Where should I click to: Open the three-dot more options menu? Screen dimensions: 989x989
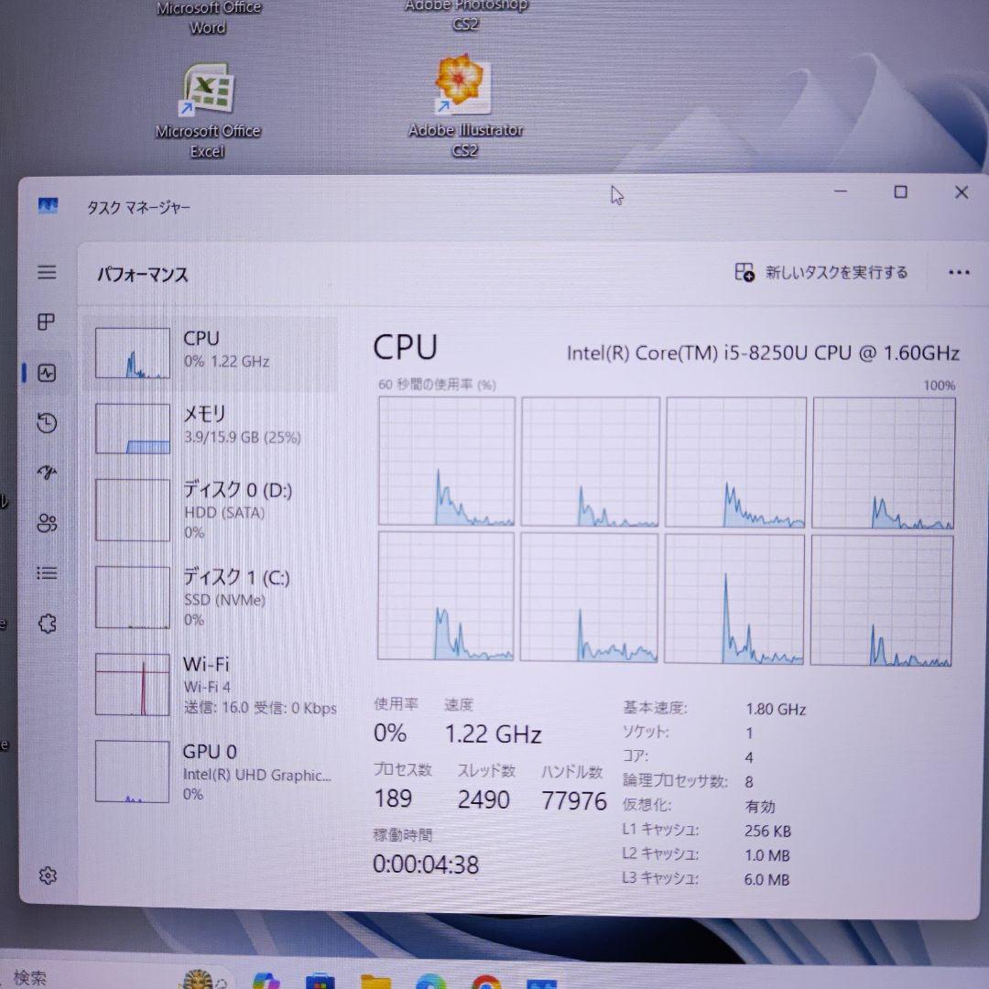[959, 273]
